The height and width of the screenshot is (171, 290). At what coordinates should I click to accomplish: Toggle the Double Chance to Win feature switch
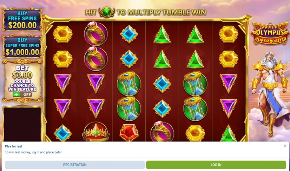22,95
